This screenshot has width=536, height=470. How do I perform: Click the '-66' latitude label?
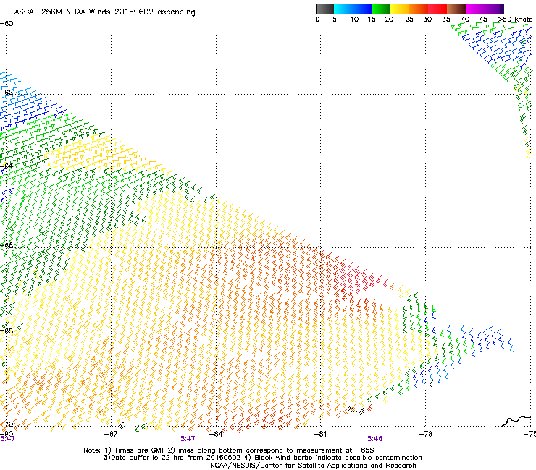point(7,245)
